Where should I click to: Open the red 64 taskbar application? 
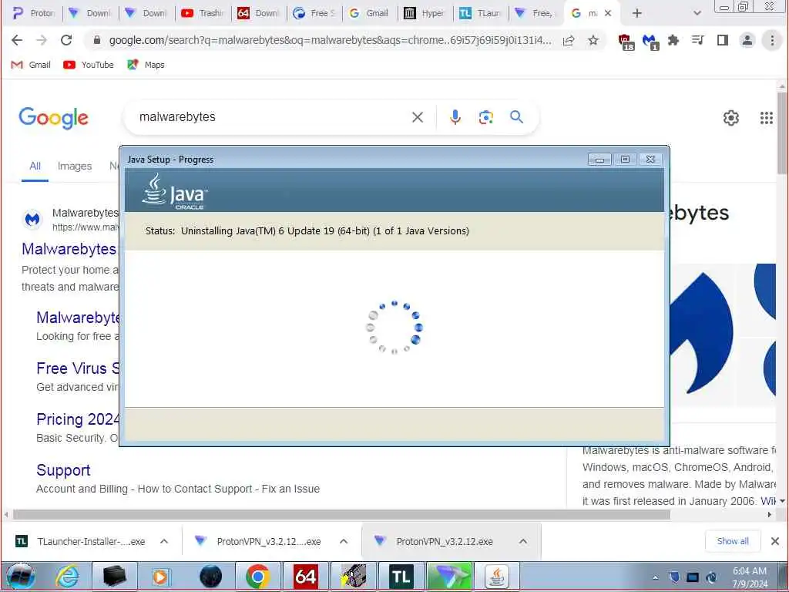[305, 577]
